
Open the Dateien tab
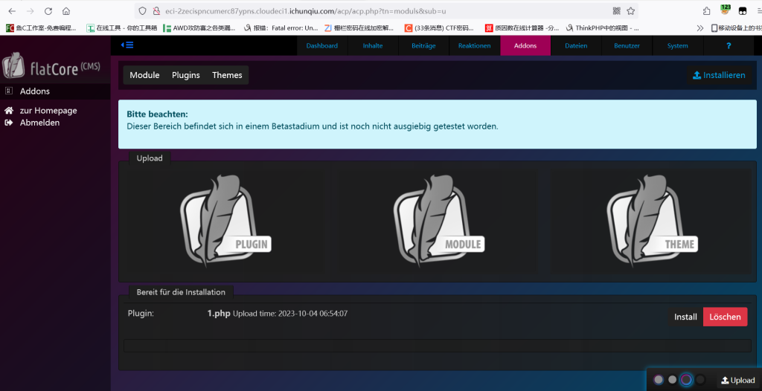pos(576,45)
